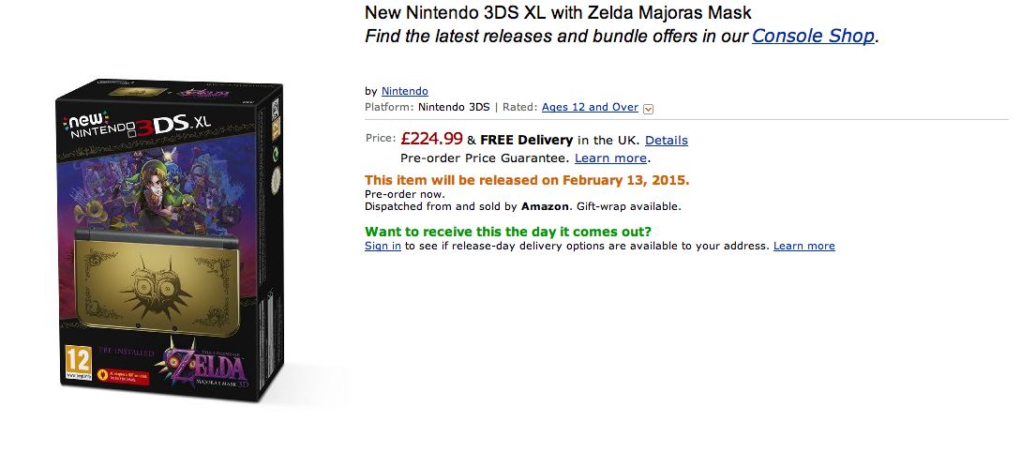1021x466 pixels.
Task: Open the Console Shop link
Action: click(x=813, y=37)
